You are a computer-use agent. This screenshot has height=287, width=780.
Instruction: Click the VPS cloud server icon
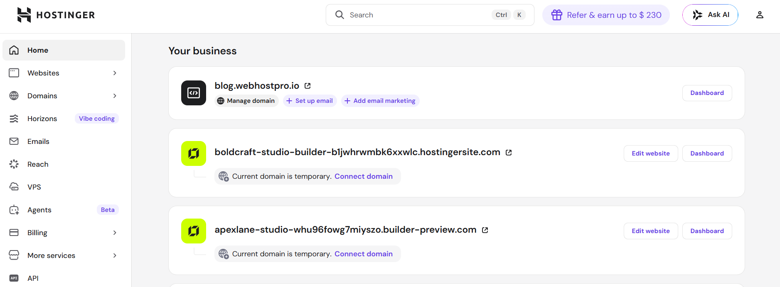14,187
